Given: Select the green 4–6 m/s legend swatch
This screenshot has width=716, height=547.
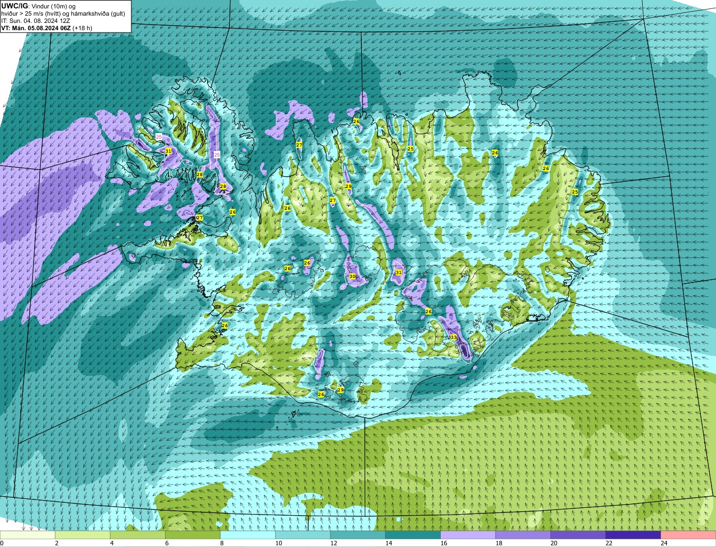Looking at the screenshot, I should (x=138, y=535).
